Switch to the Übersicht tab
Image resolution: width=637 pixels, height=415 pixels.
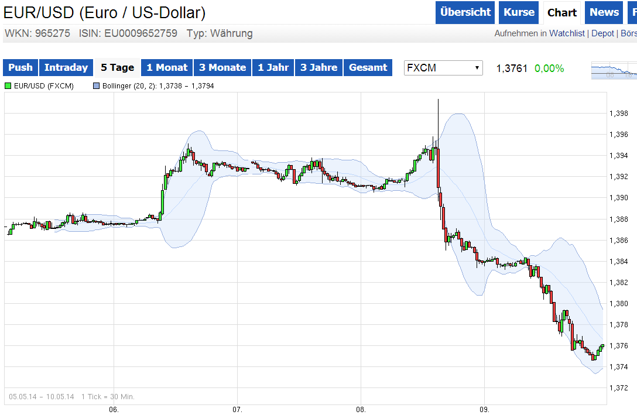pos(465,12)
